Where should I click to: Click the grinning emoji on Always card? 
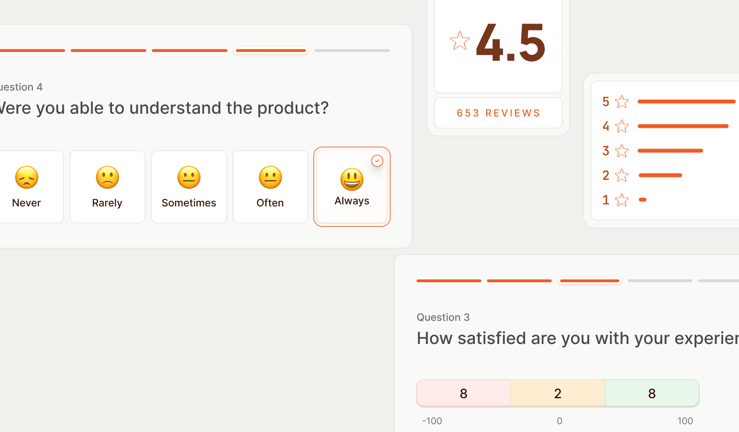(352, 179)
